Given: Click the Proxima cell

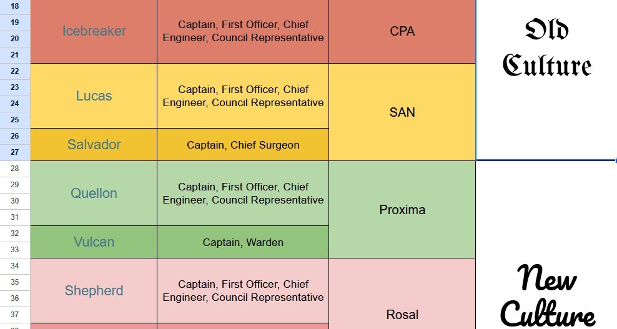Looking at the screenshot, I should coord(402,210).
